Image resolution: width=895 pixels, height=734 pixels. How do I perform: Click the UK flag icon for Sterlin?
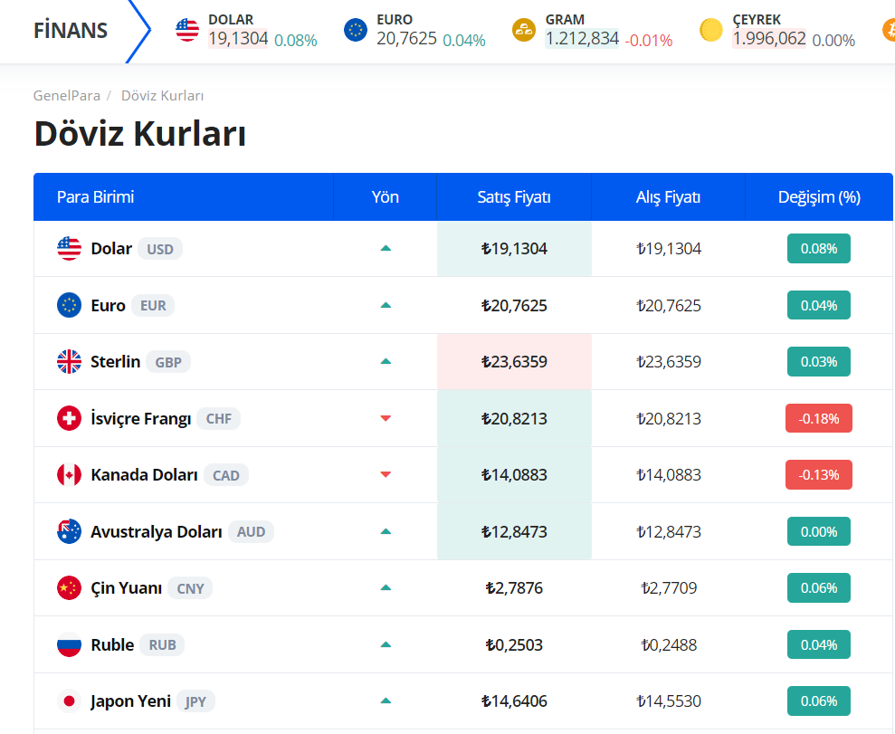pyautogui.click(x=69, y=361)
